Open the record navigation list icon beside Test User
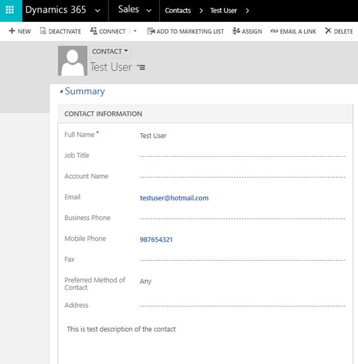Screen dimensions: 358x364 [141, 68]
